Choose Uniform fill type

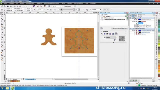[x=104, y=34]
